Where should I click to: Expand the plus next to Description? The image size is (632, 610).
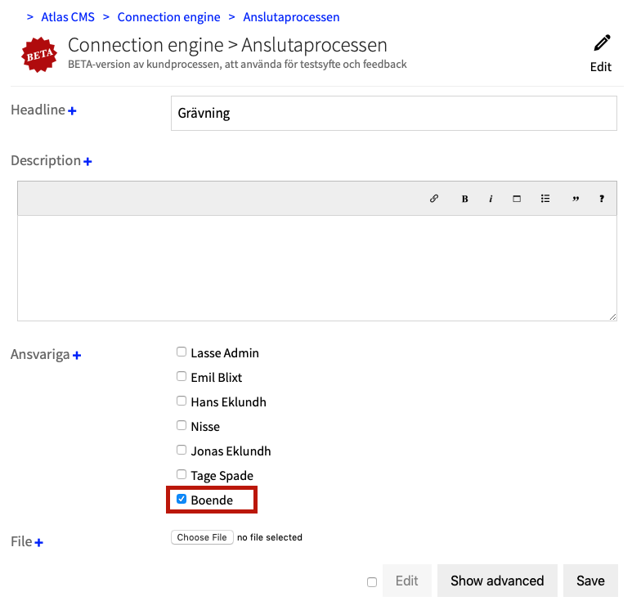[87, 162]
